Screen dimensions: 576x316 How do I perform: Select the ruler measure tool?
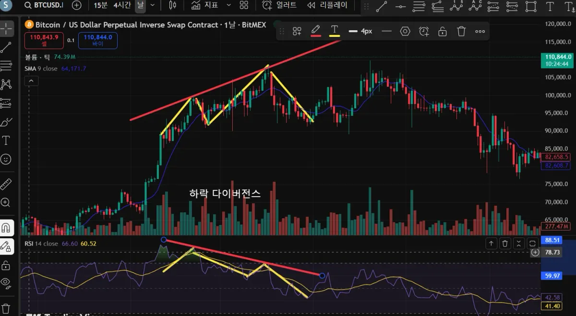pyautogui.click(x=6, y=184)
